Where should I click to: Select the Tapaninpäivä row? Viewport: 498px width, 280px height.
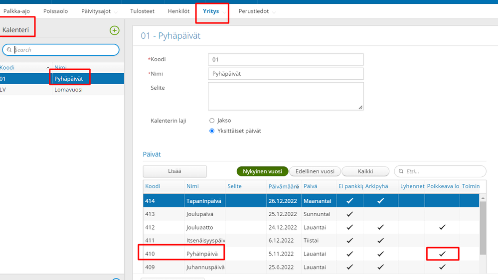pos(311,201)
